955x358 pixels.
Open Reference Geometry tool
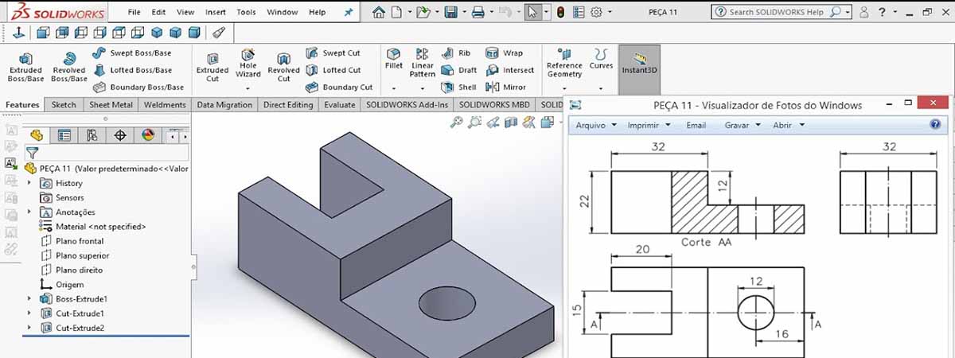click(564, 63)
